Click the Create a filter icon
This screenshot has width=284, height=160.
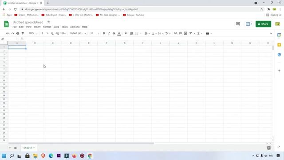click(x=190, y=33)
